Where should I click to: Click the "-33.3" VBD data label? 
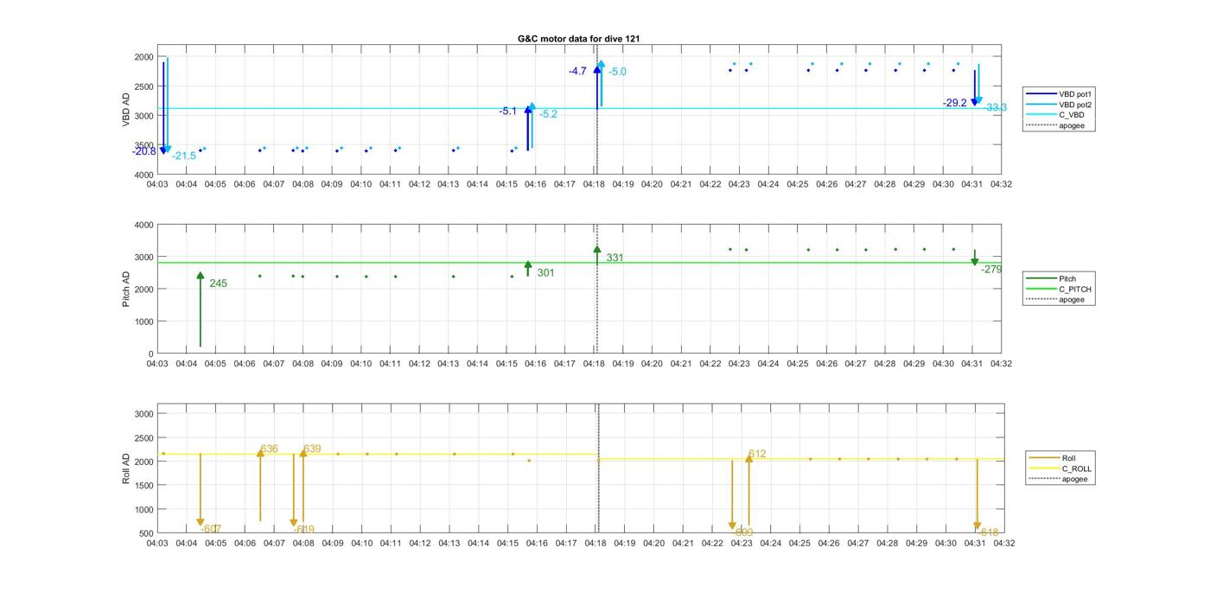click(x=996, y=107)
